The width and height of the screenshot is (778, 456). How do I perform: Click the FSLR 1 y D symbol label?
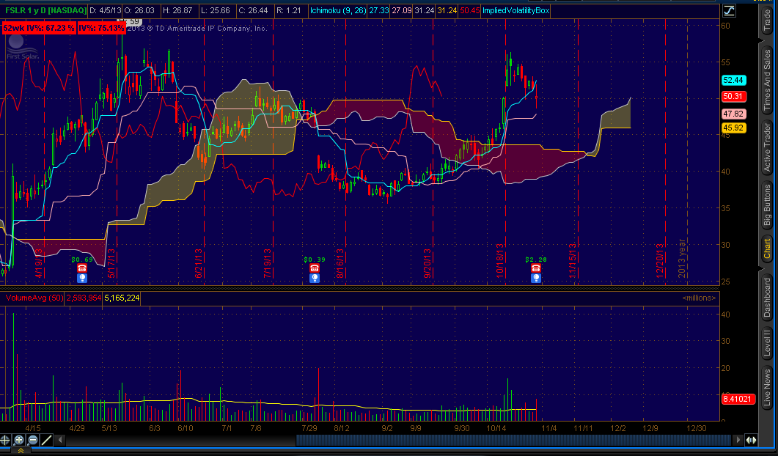coord(45,10)
